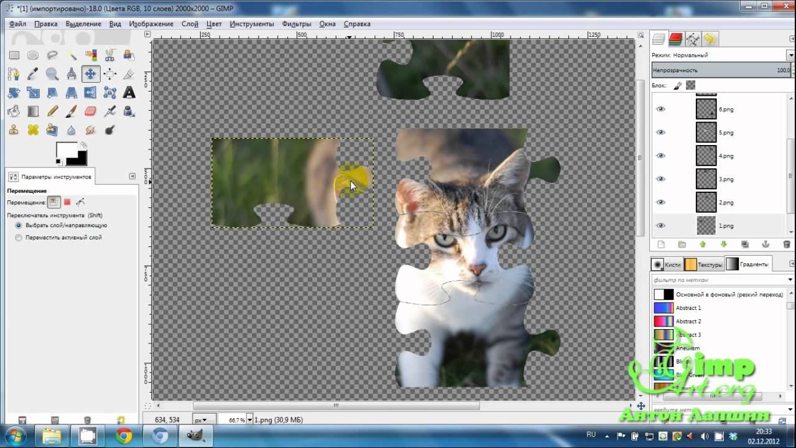796x448 pixels.
Task: Open the px units dropdown
Action: 203,420
